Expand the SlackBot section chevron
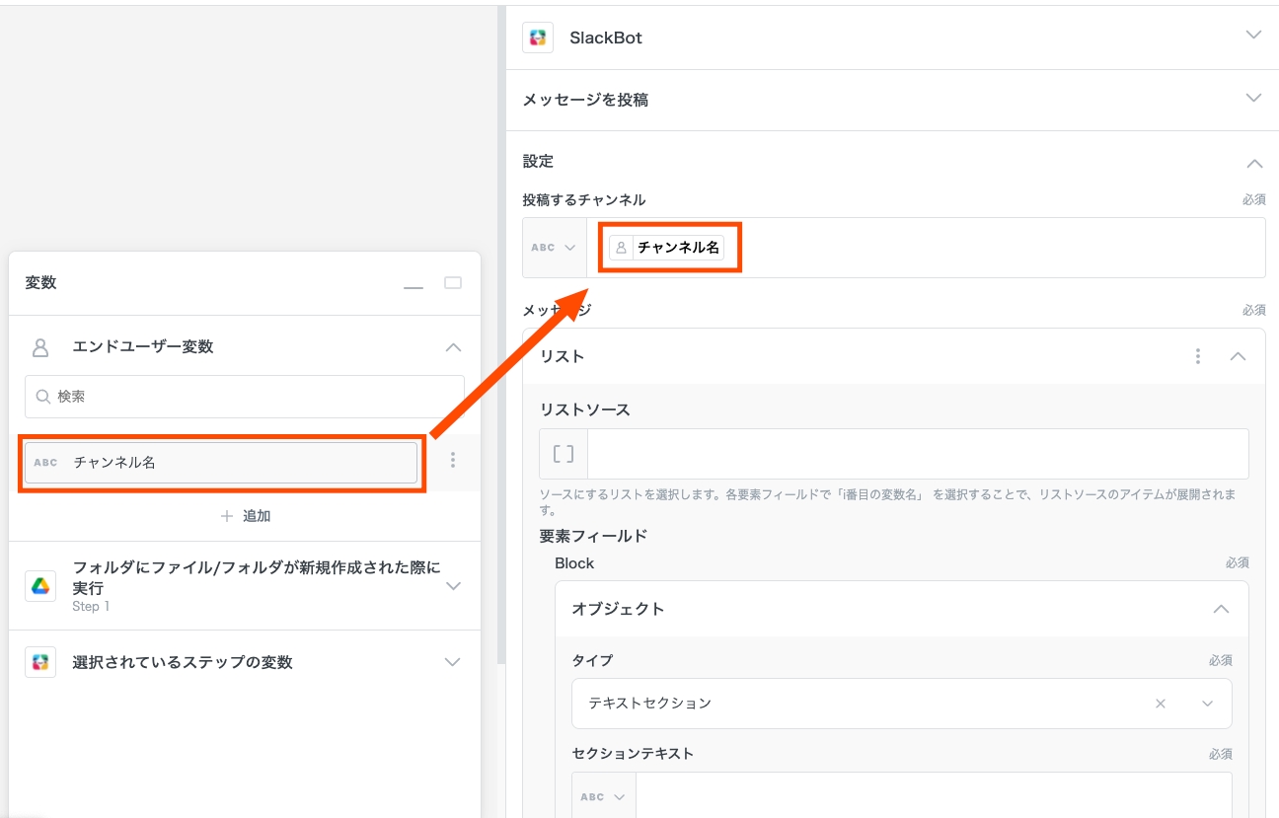 click(1253, 36)
